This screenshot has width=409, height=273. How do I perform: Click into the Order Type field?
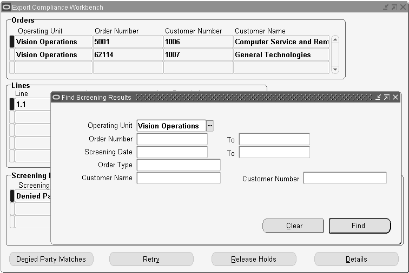click(179, 165)
